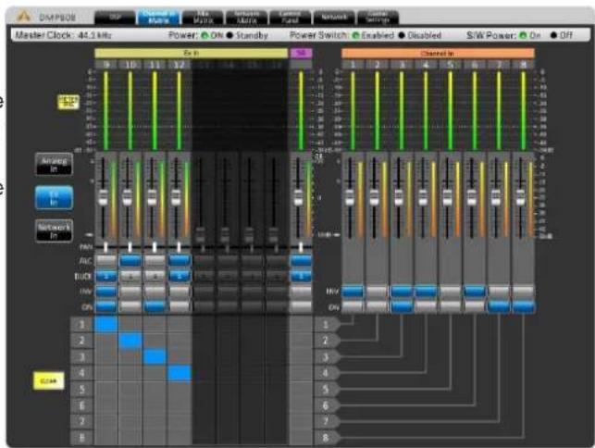The height and width of the screenshot is (448, 595).
Task: Switch to the Network tab
Action: [x=334, y=17]
